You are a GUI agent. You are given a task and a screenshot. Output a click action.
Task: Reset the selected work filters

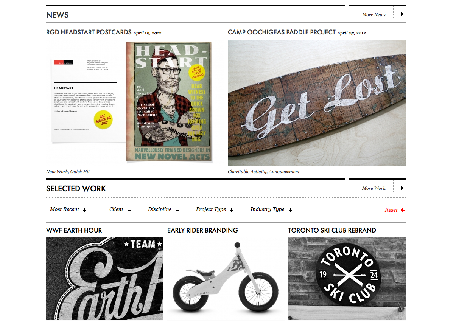point(391,210)
